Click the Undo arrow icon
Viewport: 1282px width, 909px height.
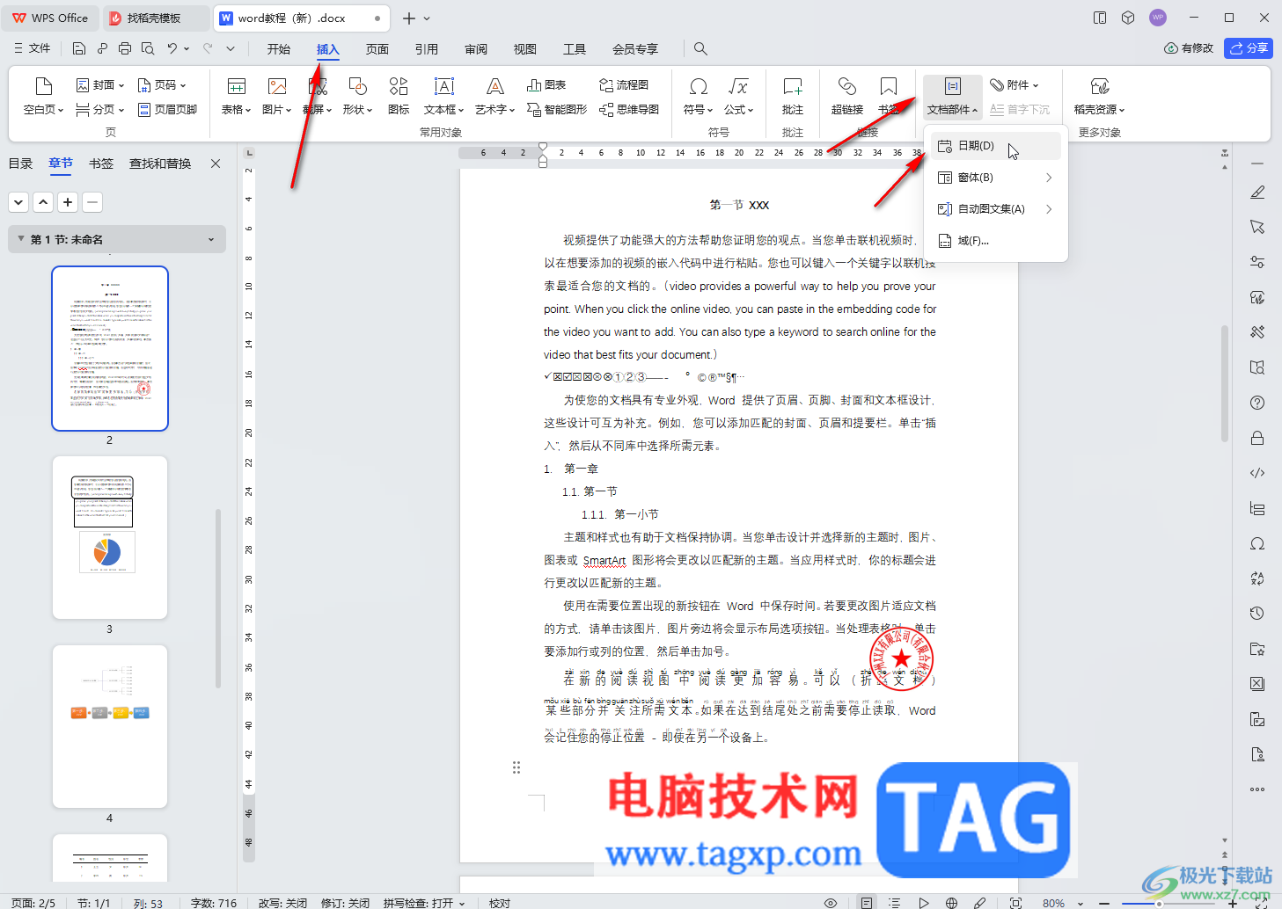pyautogui.click(x=172, y=48)
